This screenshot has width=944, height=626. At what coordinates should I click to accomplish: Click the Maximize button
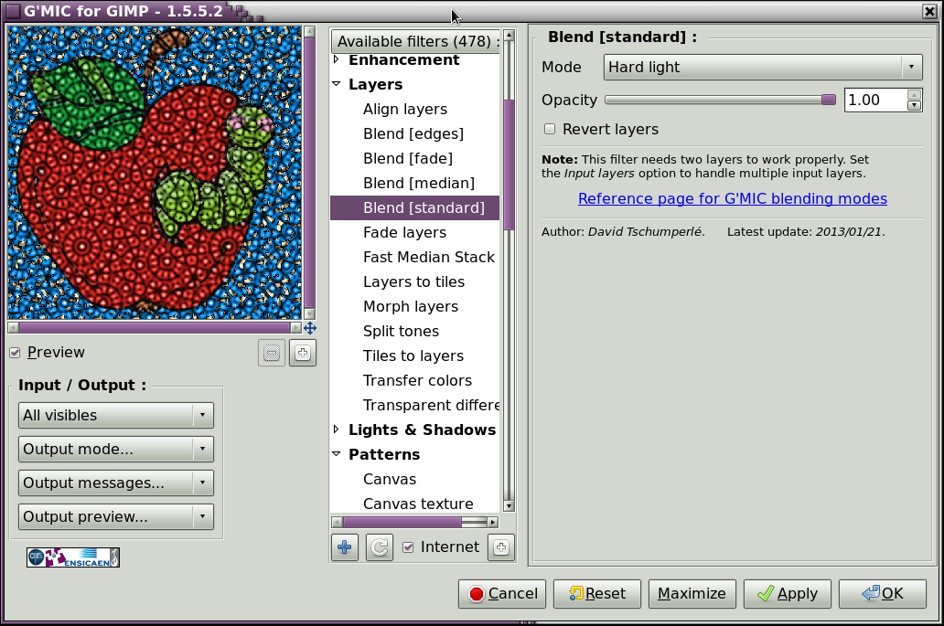692,593
